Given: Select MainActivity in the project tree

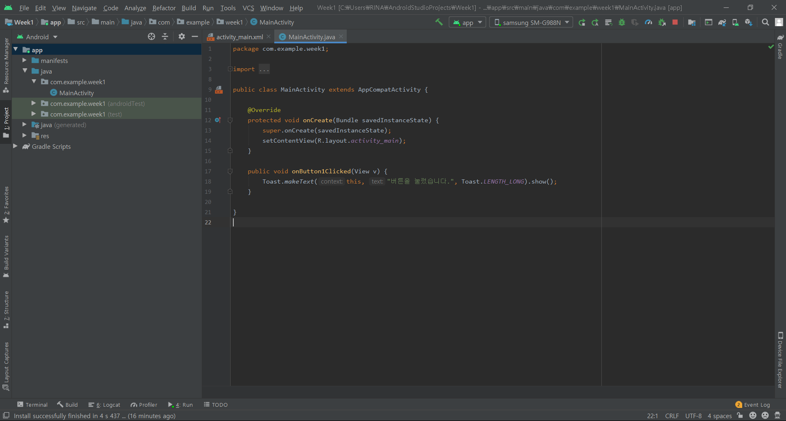Looking at the screenshot, I should pyautogui.click(x=77, y=93).
